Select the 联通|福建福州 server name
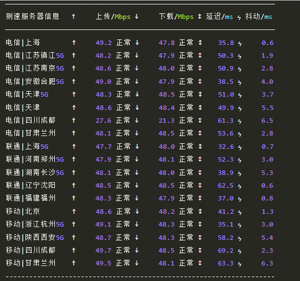Screen dimensions: 300x281 coord(30,198)
